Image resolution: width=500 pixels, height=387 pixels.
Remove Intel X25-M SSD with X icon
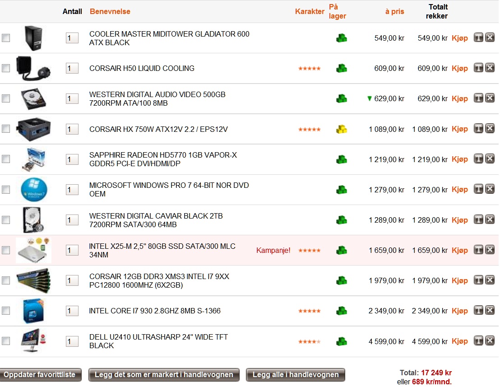click(490, 250)
